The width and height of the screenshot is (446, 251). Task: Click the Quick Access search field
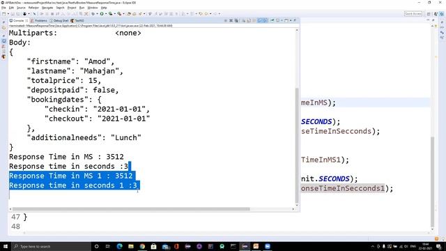click(x=413, y=14)
